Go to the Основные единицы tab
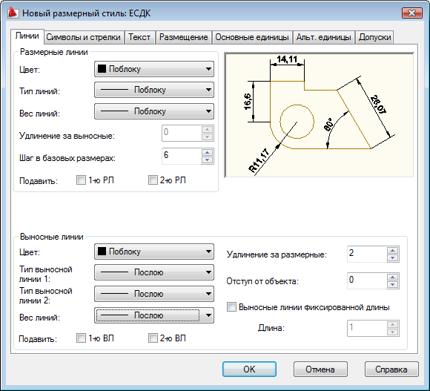The height and width of the screenshot is (391, 430). tap(252, 37)
